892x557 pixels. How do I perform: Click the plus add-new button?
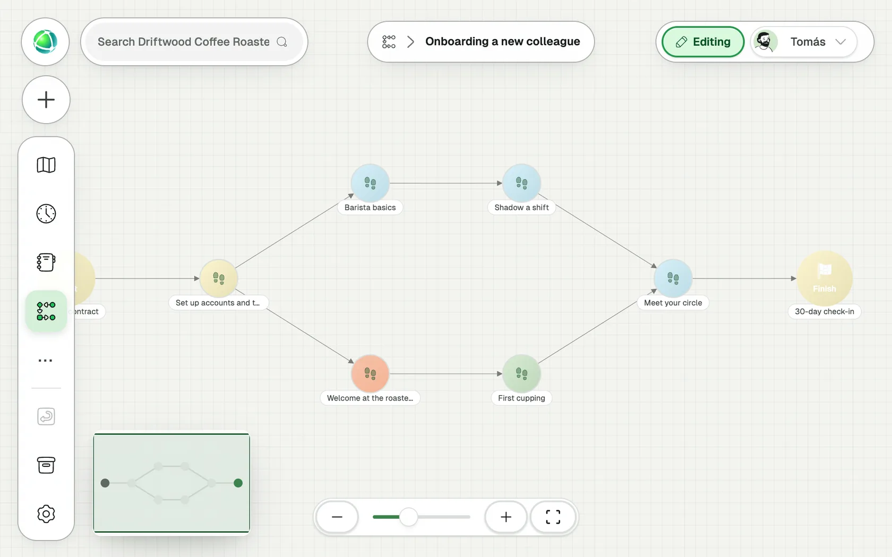(x=46, y=100)
